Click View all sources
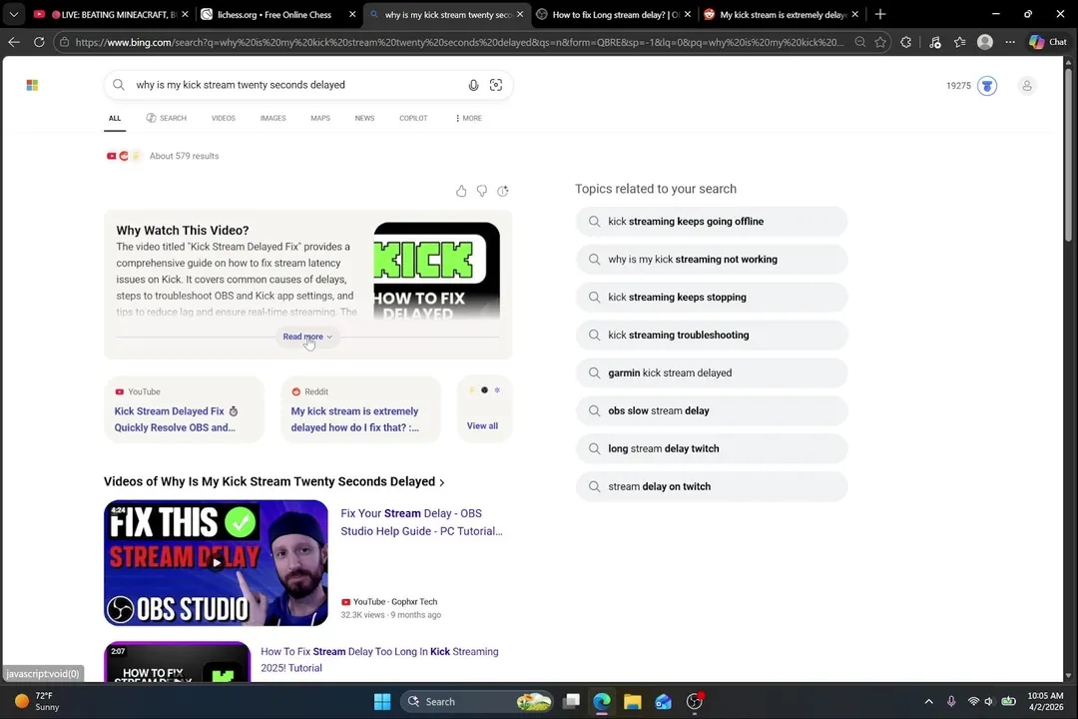 pos(482,425)
